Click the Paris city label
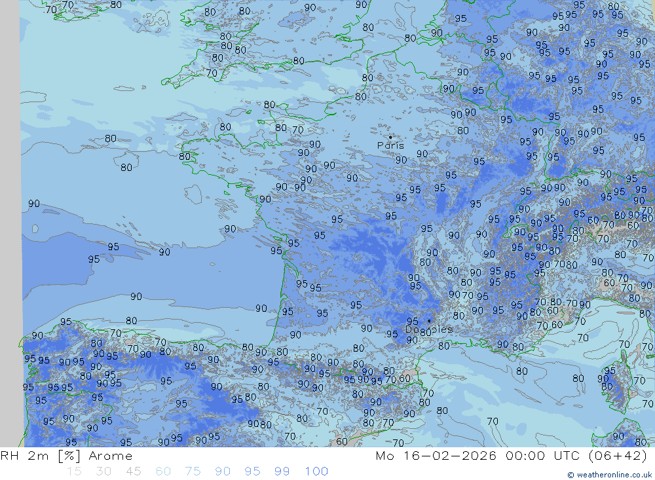This screenshot has width=655, height=480. [x=390, y=145]
